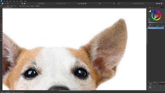Toggle the Soft edges checkbox
165x93 pixels.
tap(30, 6)
